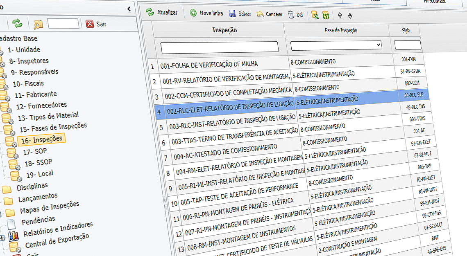Viewport: 467px width, 256px height.
Task: Click inside the Inspeção filter input field
Action: click(219, 47)
